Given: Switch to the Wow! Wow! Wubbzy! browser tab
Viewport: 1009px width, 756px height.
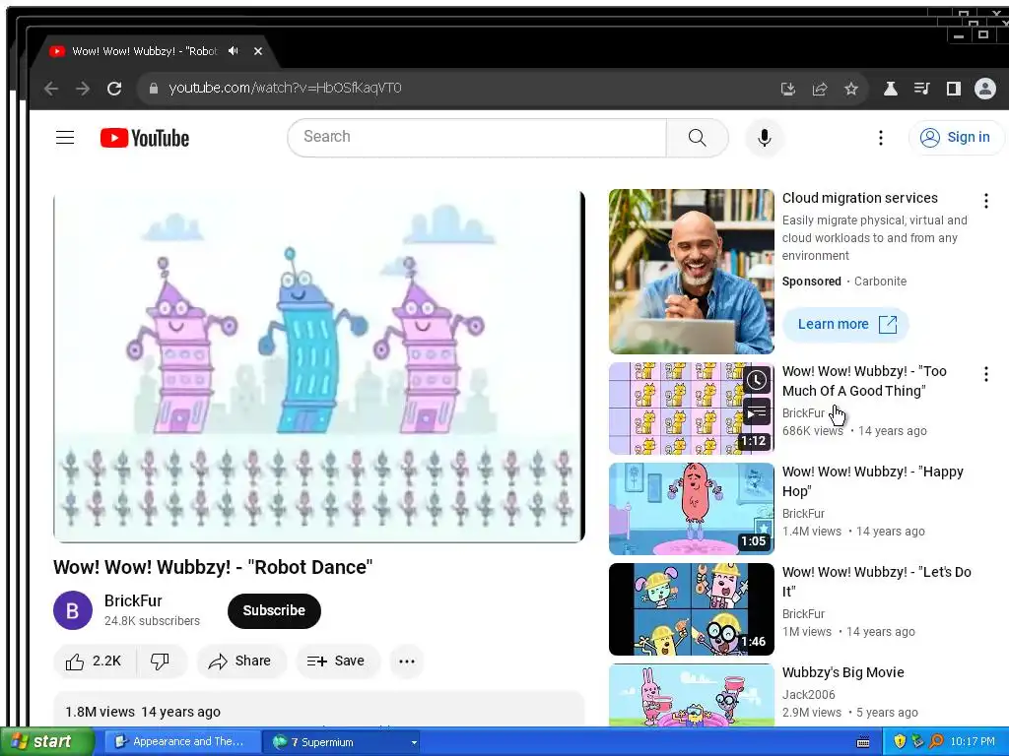Looking at the screenshot, I should point(145,51).
